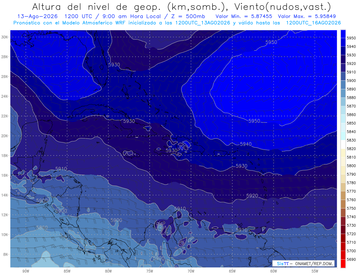The image size is (357, 275).
Task: Click the 20N latitude axis label
Action: pos(5,136)
